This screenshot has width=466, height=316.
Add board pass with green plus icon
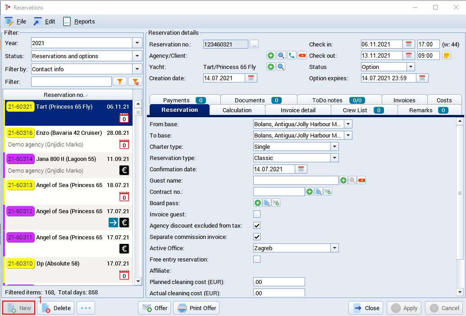258,203
